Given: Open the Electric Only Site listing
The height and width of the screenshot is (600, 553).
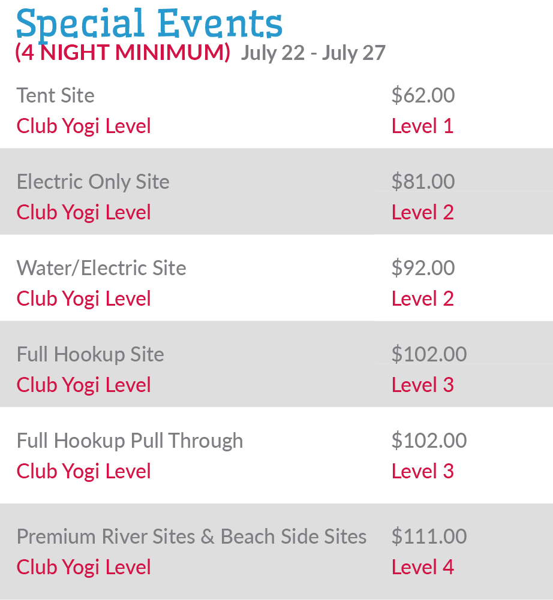Looking at the screenshot, I should tap(93, 182).
